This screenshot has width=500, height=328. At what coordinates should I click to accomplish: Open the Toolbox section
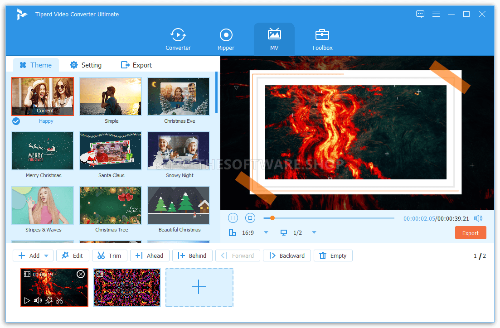pyautogui.click(x=322, y=39)
